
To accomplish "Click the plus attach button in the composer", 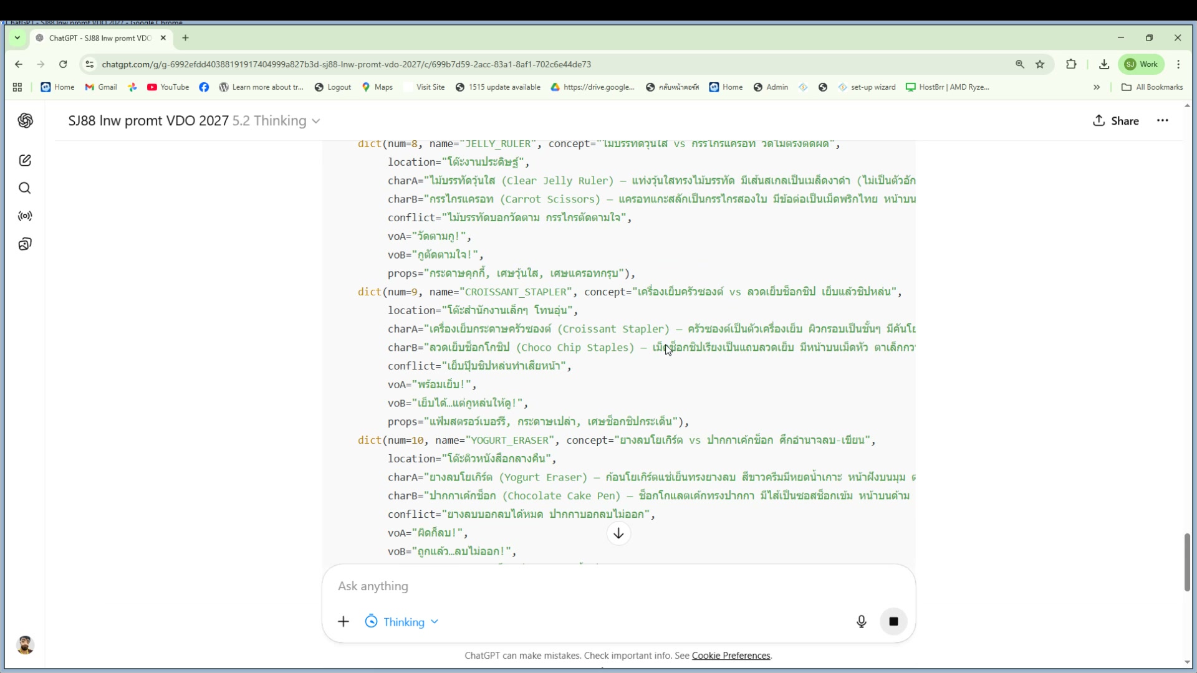I will 344,622.
